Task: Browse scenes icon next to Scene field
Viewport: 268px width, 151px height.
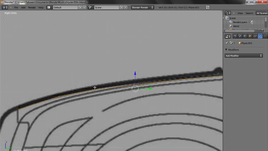Action: 90,7
